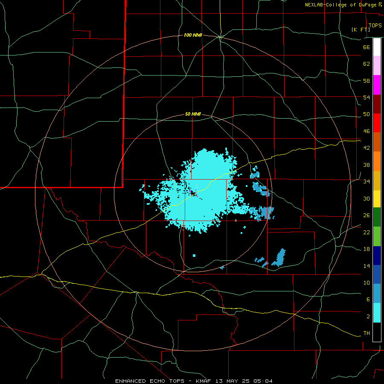
Task: Click the yellow 30-34 kft legend swatch
Action: coord(377,199)
